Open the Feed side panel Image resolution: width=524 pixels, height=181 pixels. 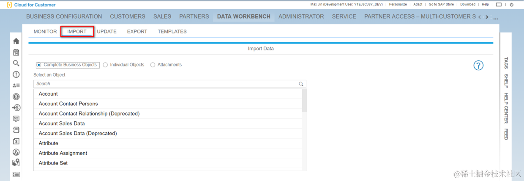[x=506, y=134]
